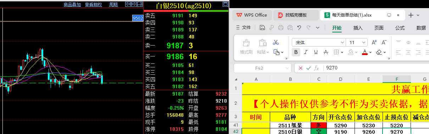This screenshot has width=429, height=134.
Task: Expand the eraser clear options arrow
Action: [385, 53]
